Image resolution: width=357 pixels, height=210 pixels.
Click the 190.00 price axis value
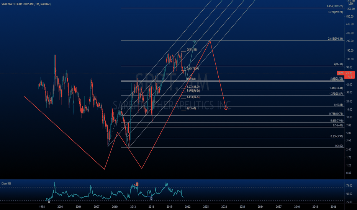(350, 51)
